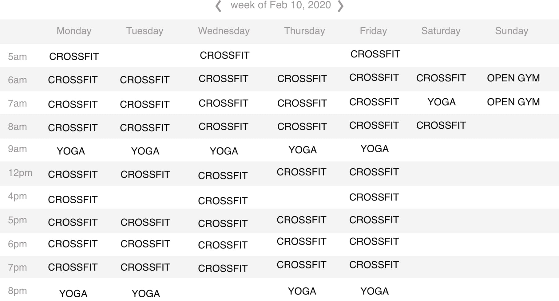Choose Friday 8pm YOGA class
559x301 pixels.
[x=374, y=291]
